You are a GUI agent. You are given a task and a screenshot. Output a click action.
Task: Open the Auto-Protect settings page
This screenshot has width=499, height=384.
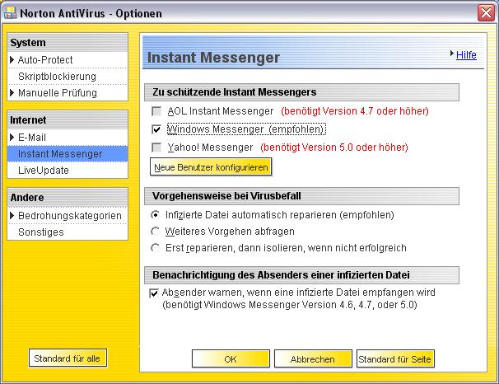coord(45,60)
